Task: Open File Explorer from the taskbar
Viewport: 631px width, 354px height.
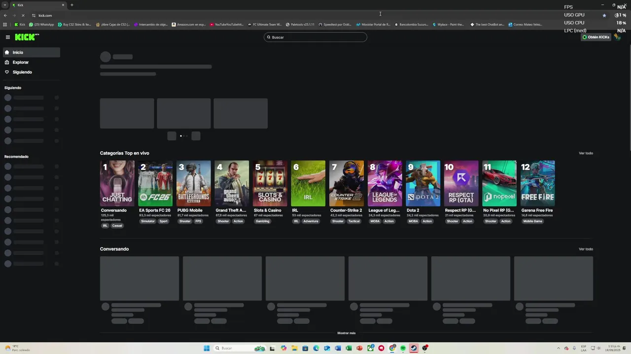Action: pos(294,348)
